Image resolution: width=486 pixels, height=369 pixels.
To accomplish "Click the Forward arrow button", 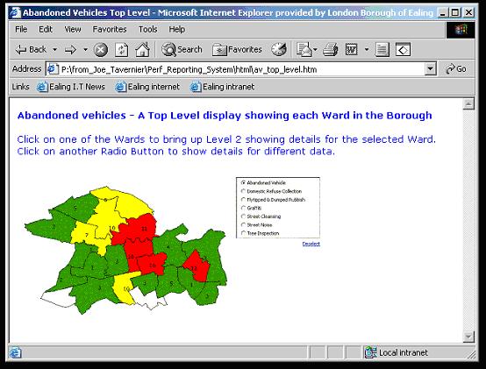I will tap(70, 50).
